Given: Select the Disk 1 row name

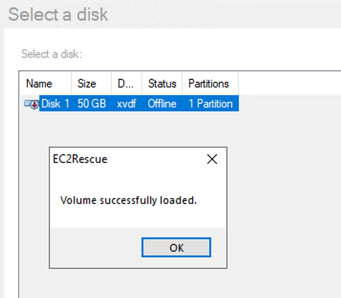Looking at the screenshot, I should point(55,103).
